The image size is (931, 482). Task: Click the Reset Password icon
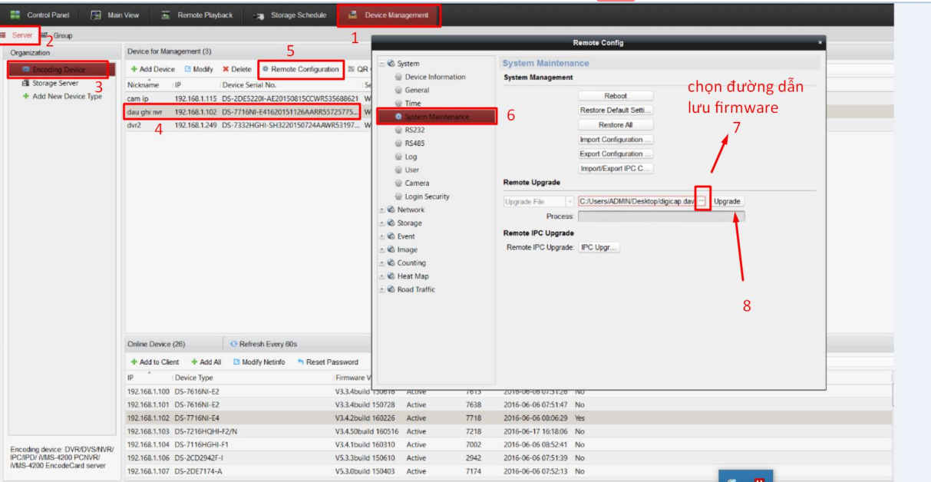pyautogui.click(x=301, y=362)
